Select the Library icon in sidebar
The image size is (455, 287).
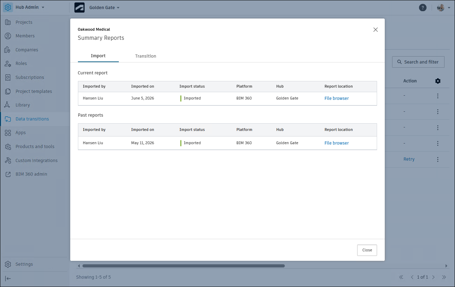pyautogui.click(x=8, y=105)
